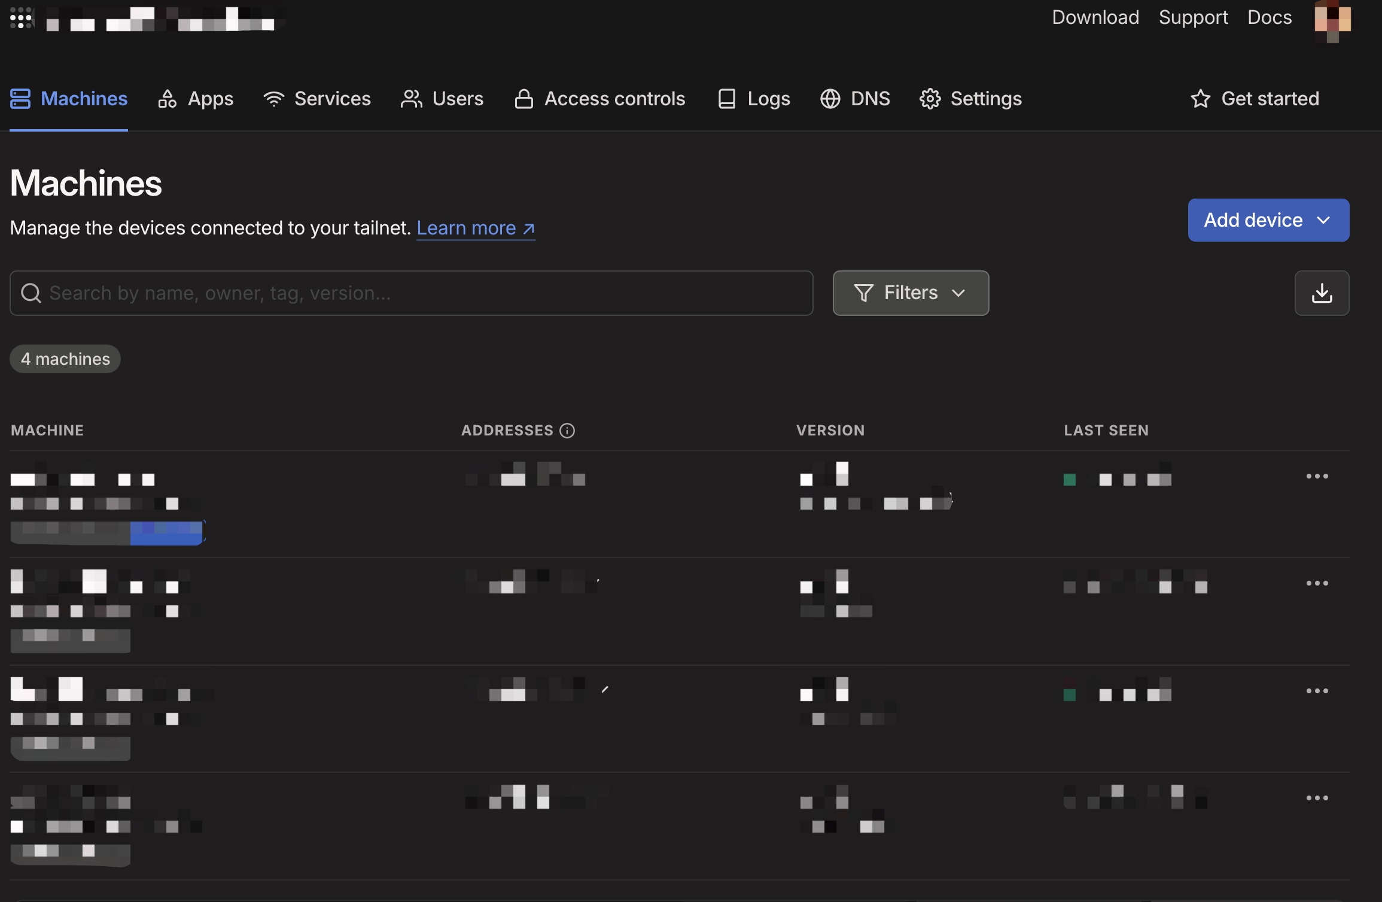Viewport: 1382px width, 902px height.
Task: Open the Access controls tab
Action: tap(600, 99)
